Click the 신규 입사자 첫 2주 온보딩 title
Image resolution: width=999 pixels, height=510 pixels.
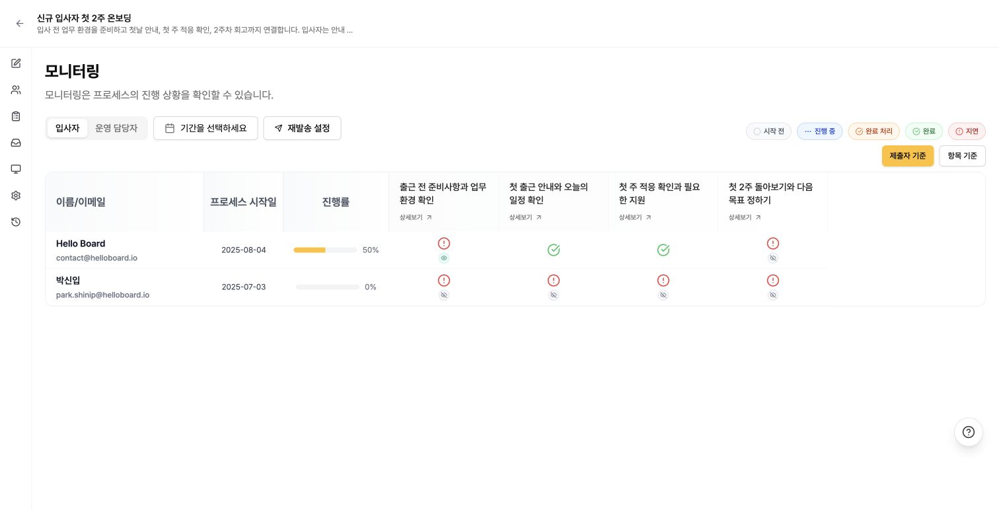pos(84,18)
